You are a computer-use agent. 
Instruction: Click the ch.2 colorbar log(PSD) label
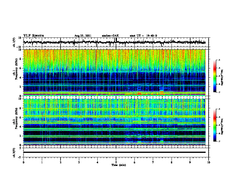(222, 127)
